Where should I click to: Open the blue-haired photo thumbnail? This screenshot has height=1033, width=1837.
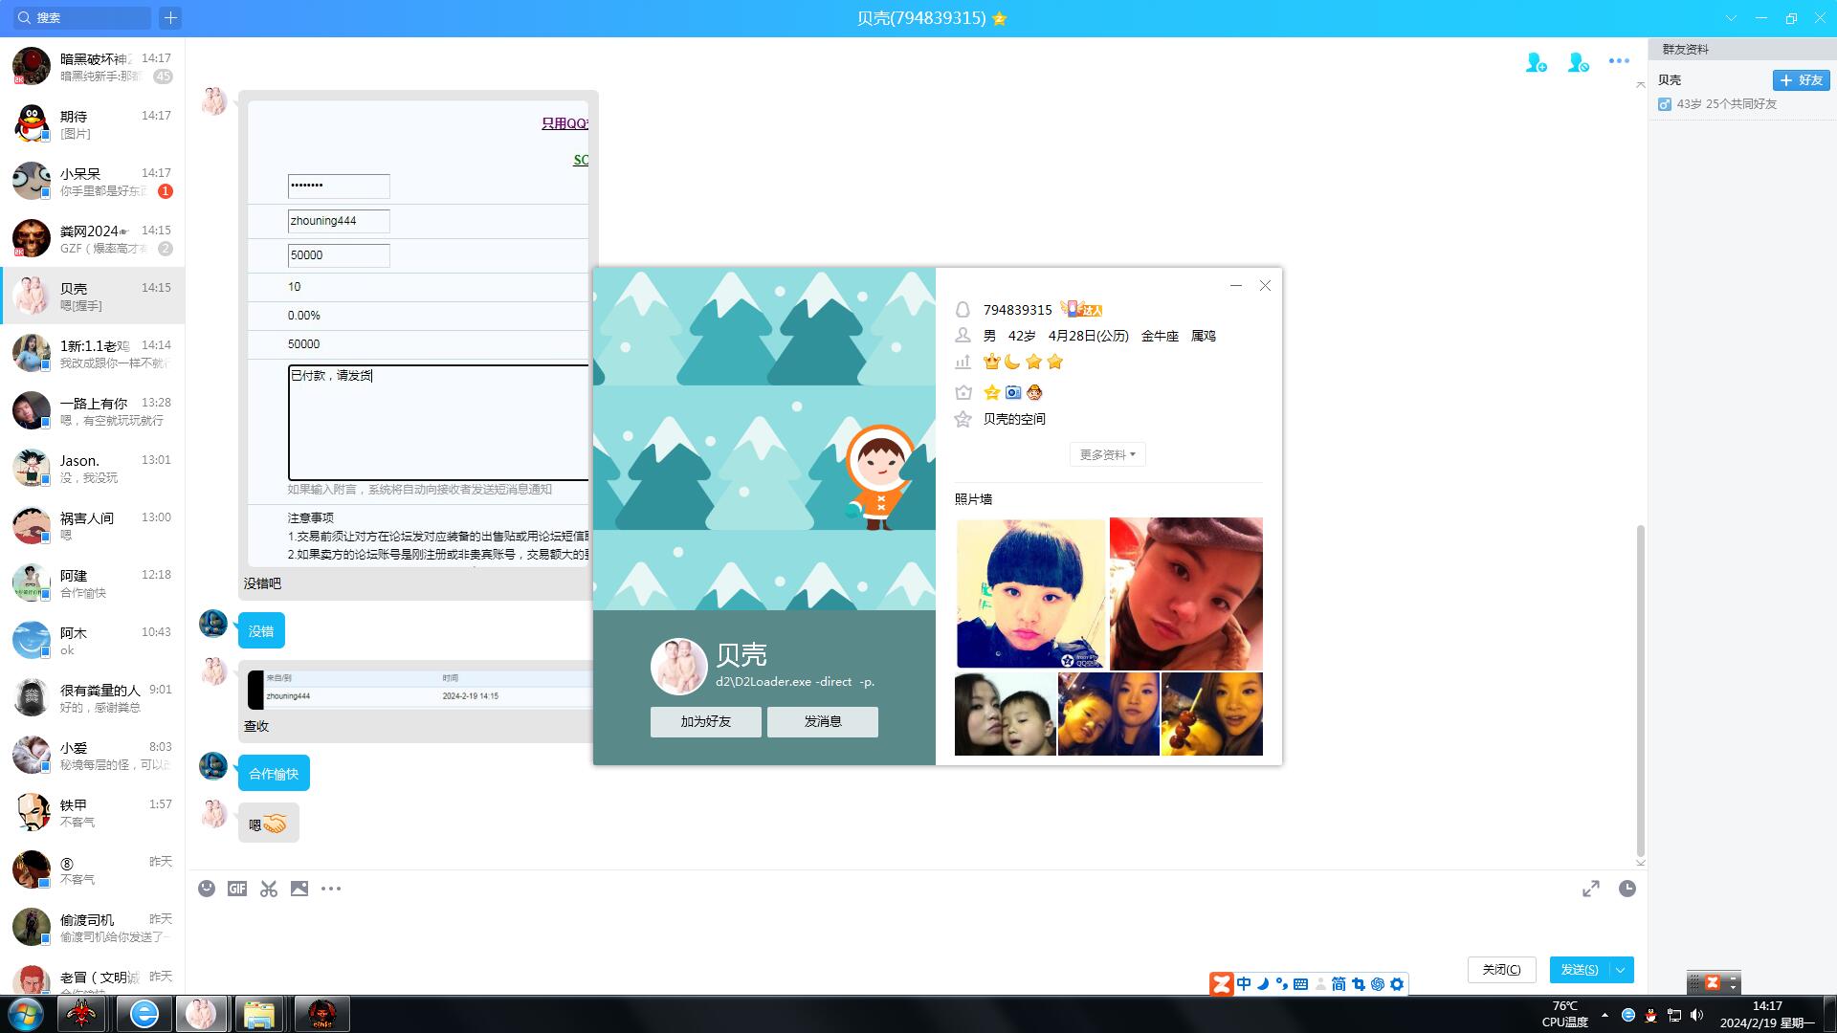coord(1030,593)
